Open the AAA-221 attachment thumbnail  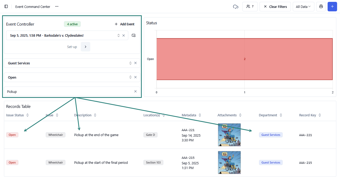[x=229, y=135]
